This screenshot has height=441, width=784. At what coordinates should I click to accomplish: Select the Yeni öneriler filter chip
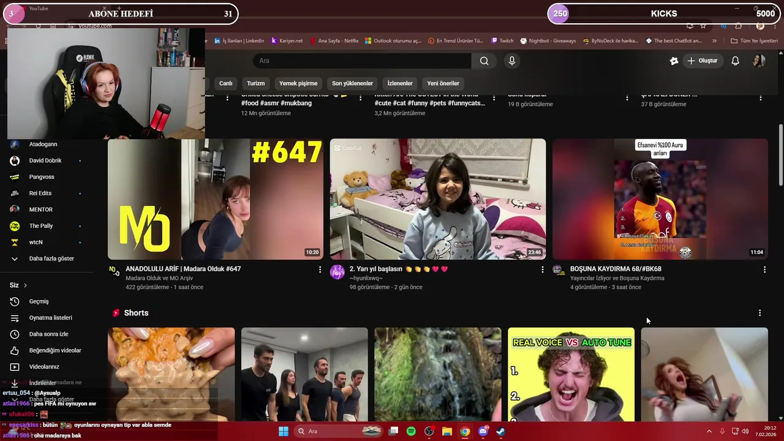[x=443, y=83]
